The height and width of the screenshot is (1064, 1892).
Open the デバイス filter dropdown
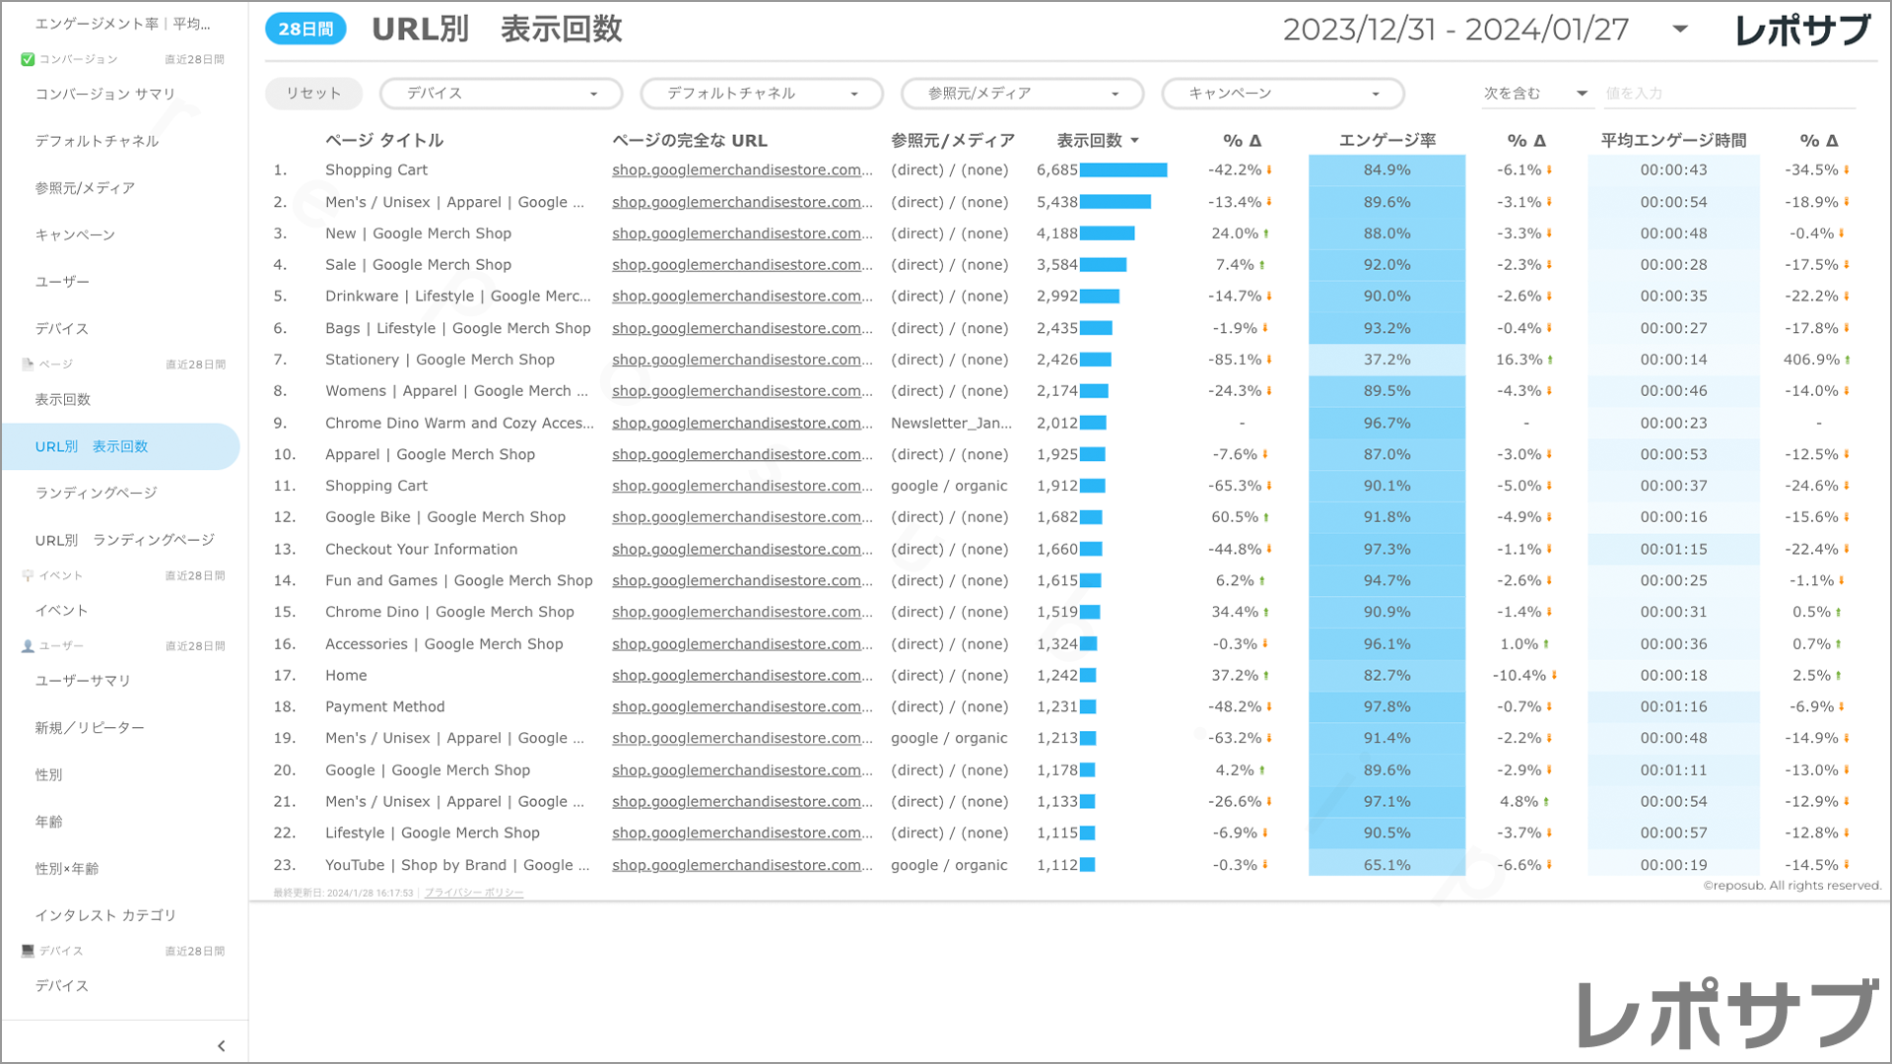pyautogui.click(x=501, y=94)
